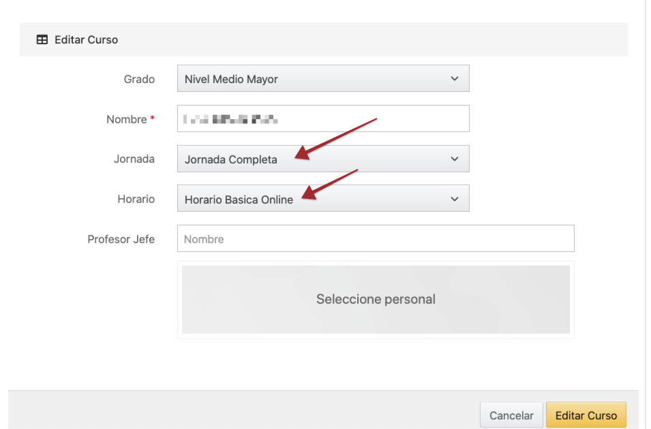Viewport: 651px width, 429px height.
Task: Select the Grado field label
Action: click(139, 78)
